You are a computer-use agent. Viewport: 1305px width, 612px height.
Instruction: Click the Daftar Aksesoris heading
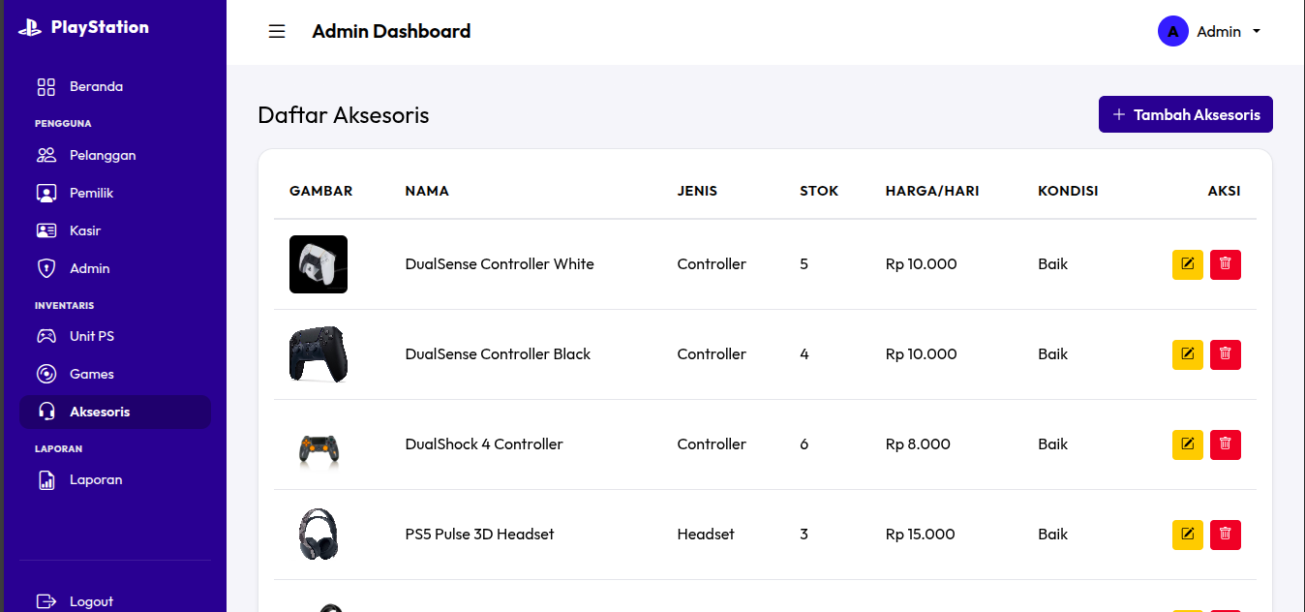point(344,115)
